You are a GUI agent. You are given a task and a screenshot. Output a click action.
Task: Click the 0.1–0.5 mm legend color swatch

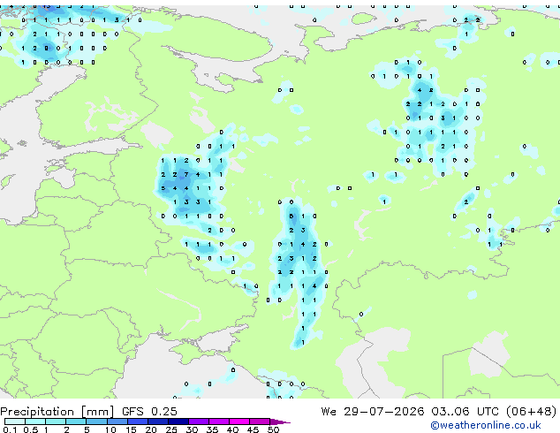(15, 422)
